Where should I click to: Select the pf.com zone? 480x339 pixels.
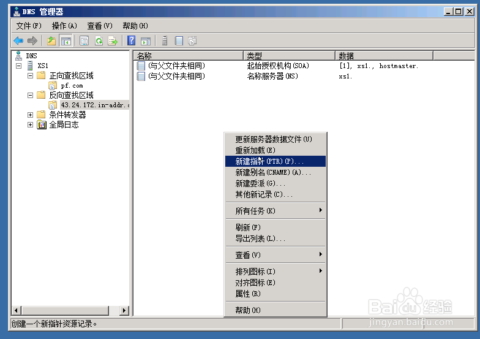click(x=72, y=86)
